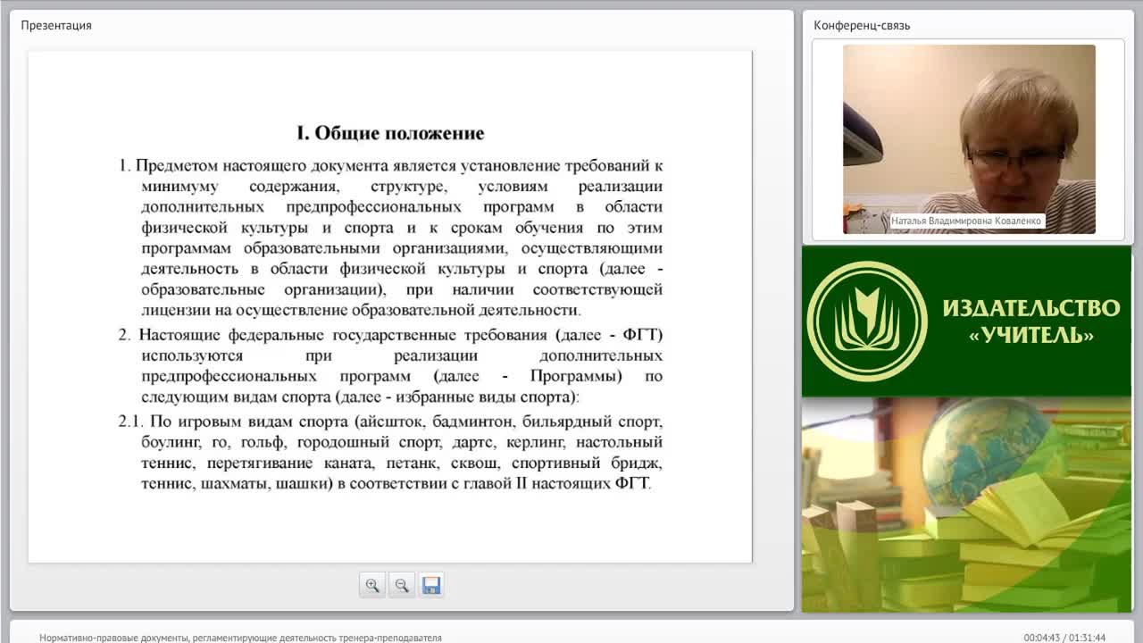Viewport: 1143px width, 643px height.
Task: Click paragraph 2 starting with Настоящие федеральные
Action: tap(391, 366)
